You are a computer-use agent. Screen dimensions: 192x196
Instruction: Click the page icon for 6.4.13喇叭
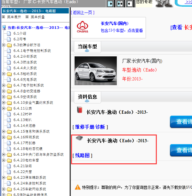[9, 120]
